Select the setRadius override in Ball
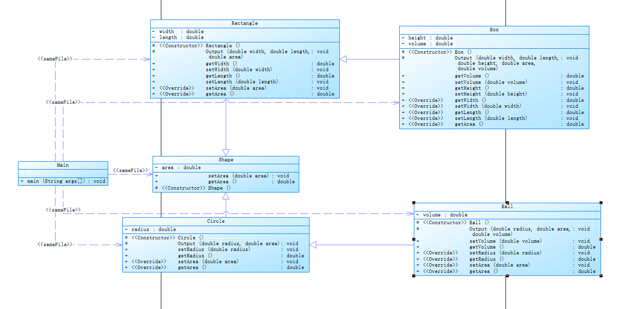The image size is (621, 309). 503,253
